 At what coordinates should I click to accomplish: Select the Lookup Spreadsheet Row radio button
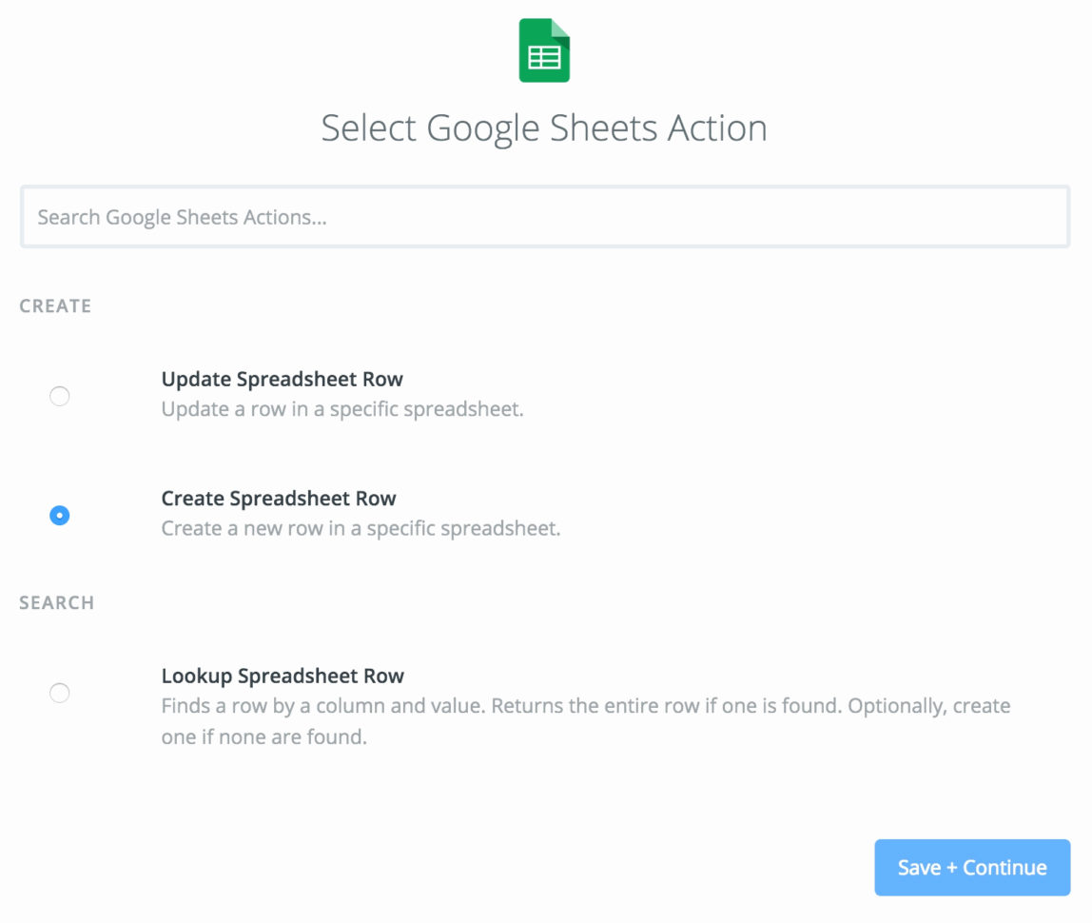(x=59, y=693)
